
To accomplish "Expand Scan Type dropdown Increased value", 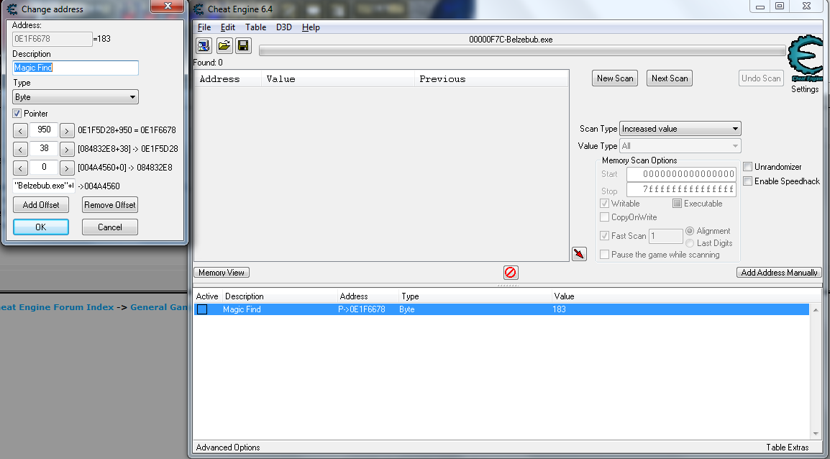I will 680,129.
